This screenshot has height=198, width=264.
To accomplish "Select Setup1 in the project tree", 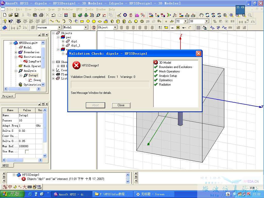I will click(33, 75).
